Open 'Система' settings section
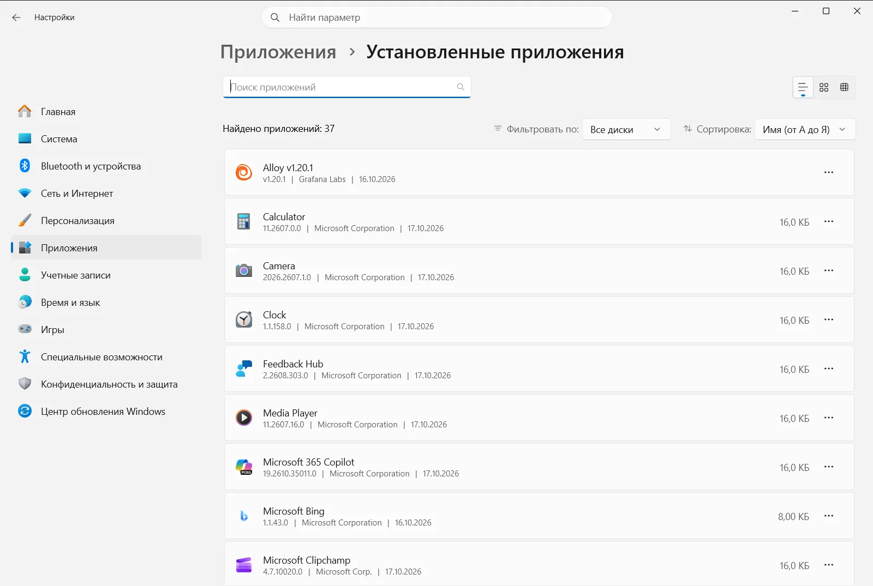The height and width of the screenshot is (586, 873). point(106,139)
